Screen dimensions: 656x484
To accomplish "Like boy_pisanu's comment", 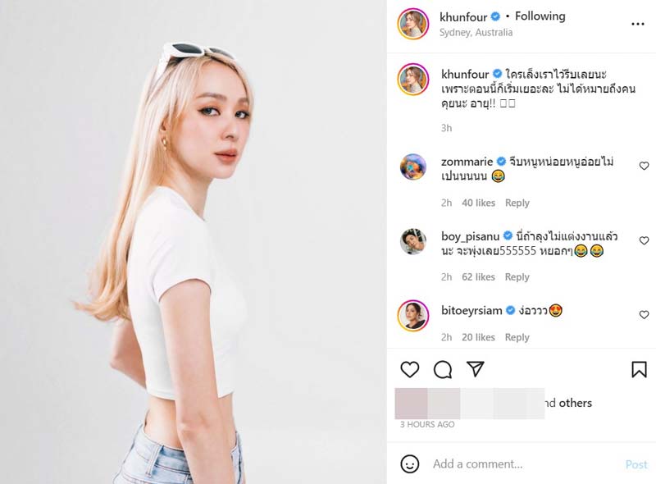I will point(644,240).
